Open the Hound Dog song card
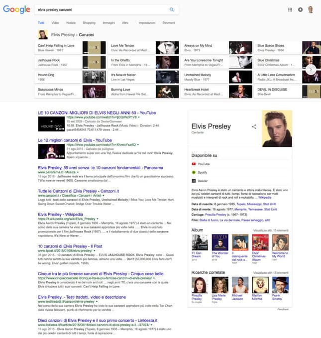 pyautogui.click(x=70, y=77)
